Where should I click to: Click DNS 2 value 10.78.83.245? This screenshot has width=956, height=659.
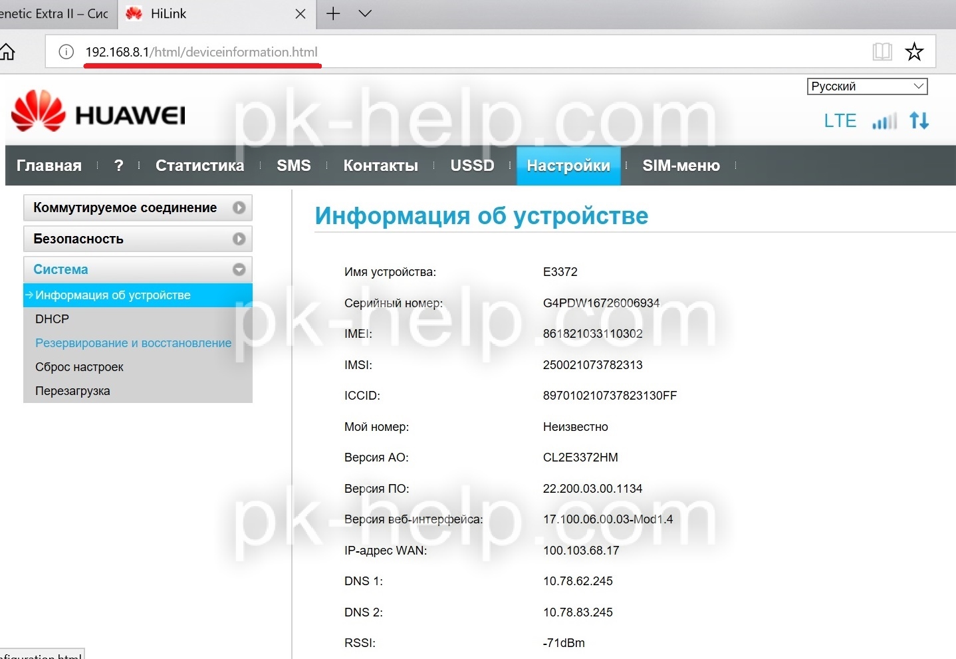[578, 612]
